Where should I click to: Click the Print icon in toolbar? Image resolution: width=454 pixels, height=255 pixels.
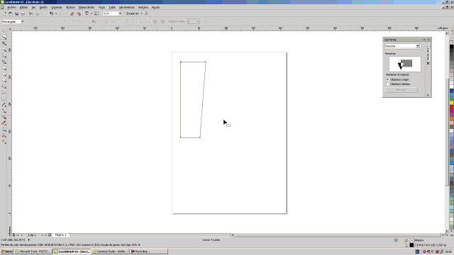click(x=23, y=13)
